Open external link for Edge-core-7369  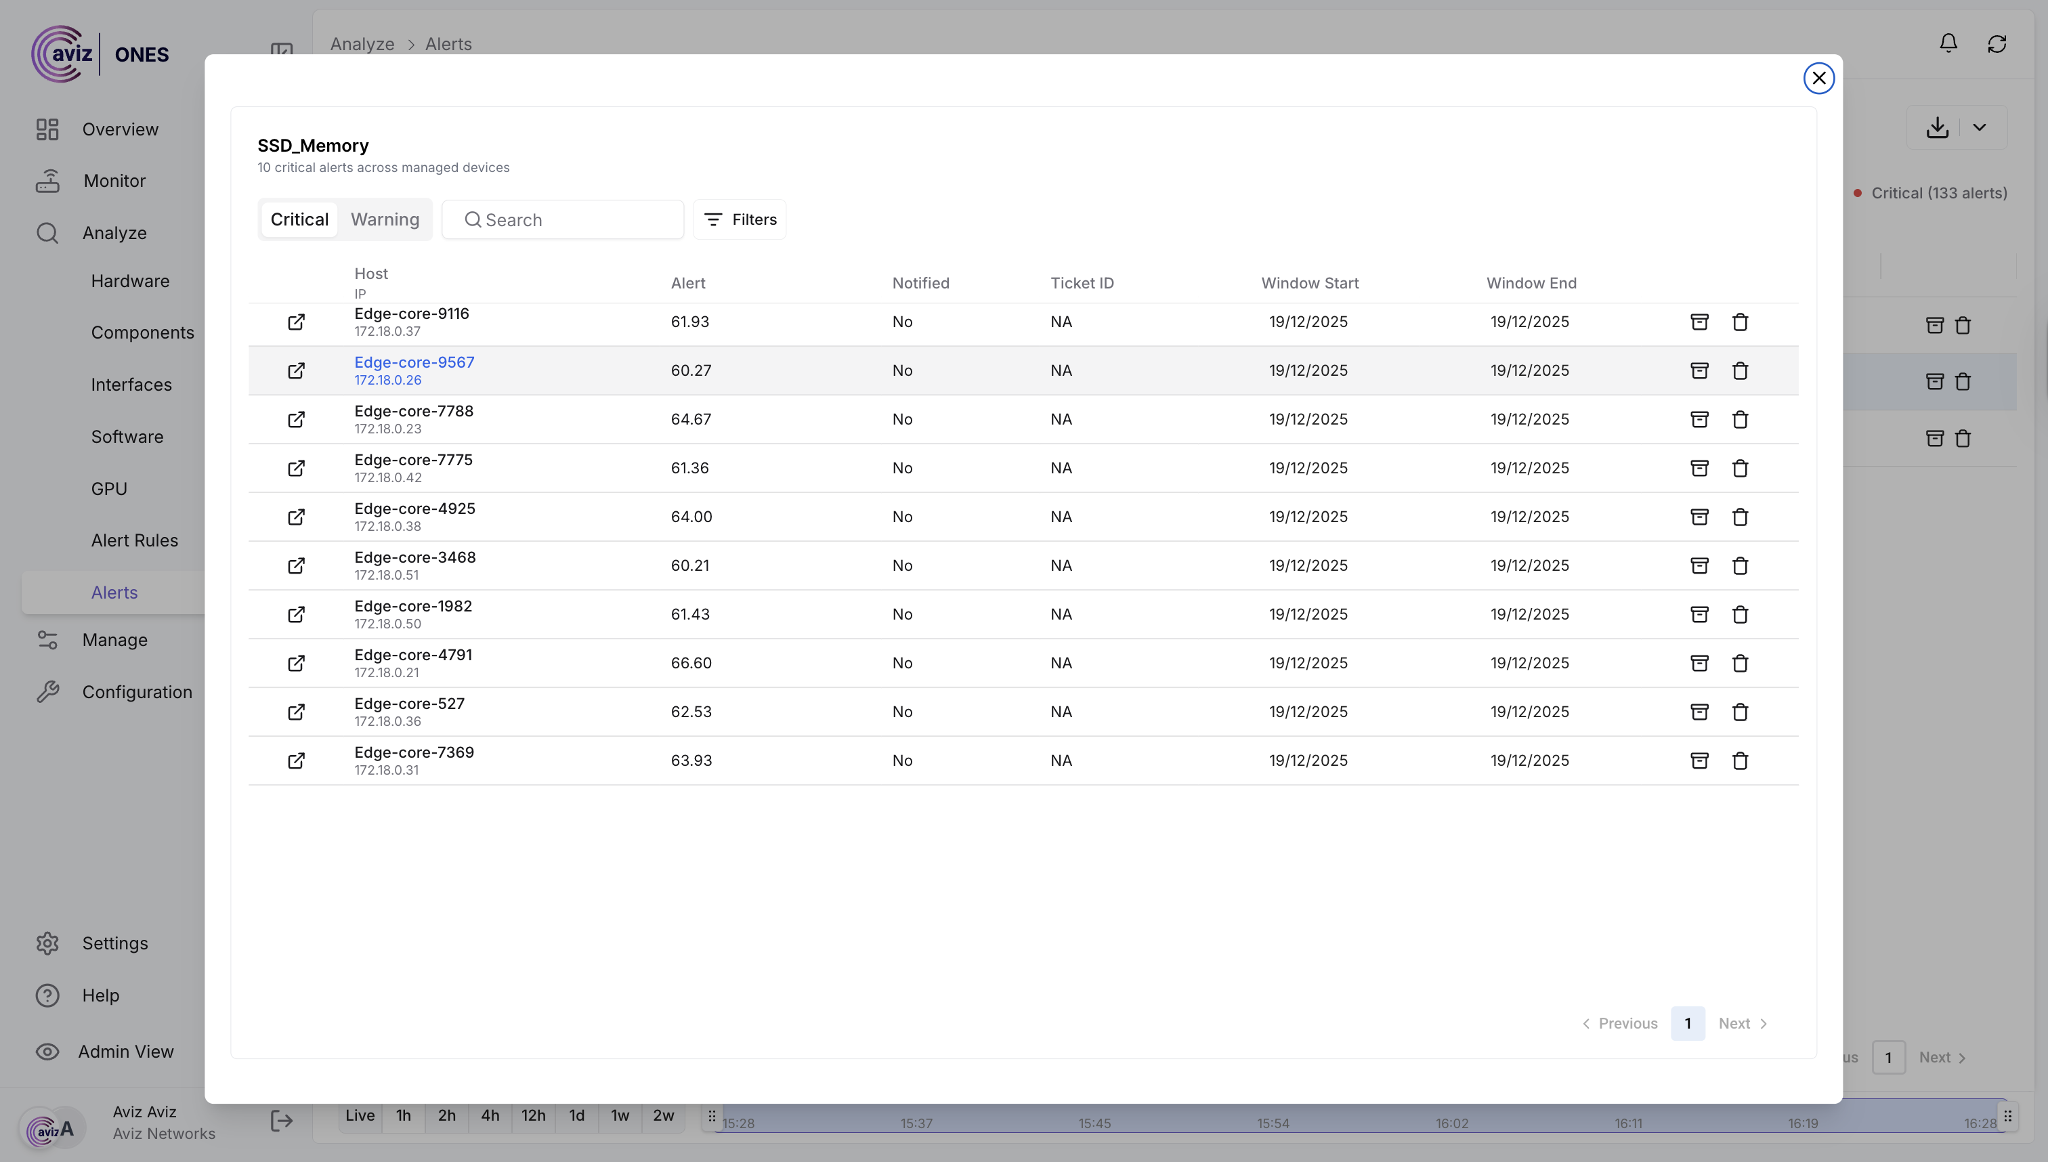pyautogui.click(x=296, y=760)
